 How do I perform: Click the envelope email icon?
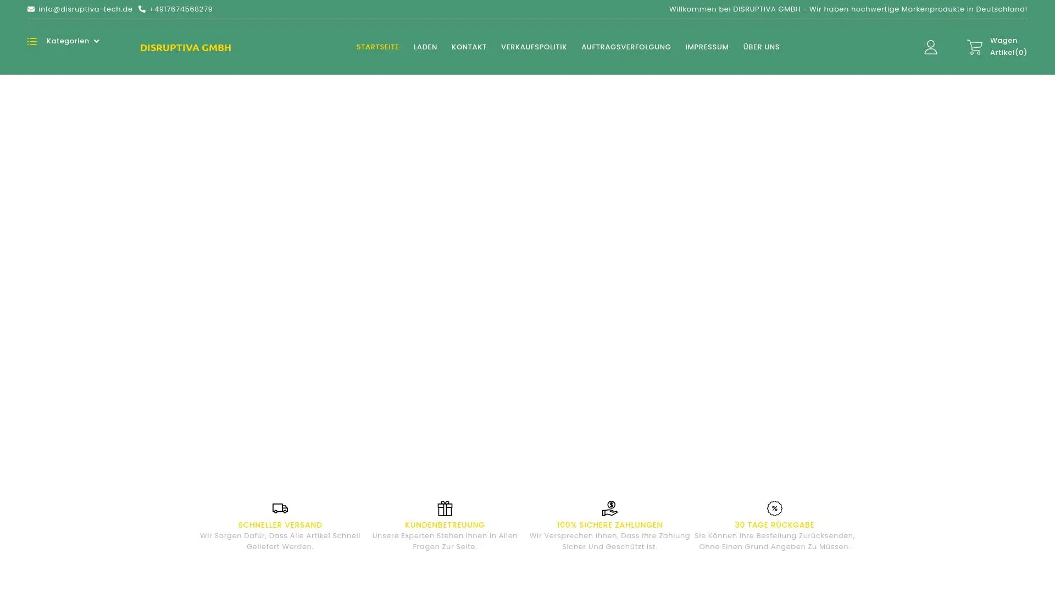[31, 9]
